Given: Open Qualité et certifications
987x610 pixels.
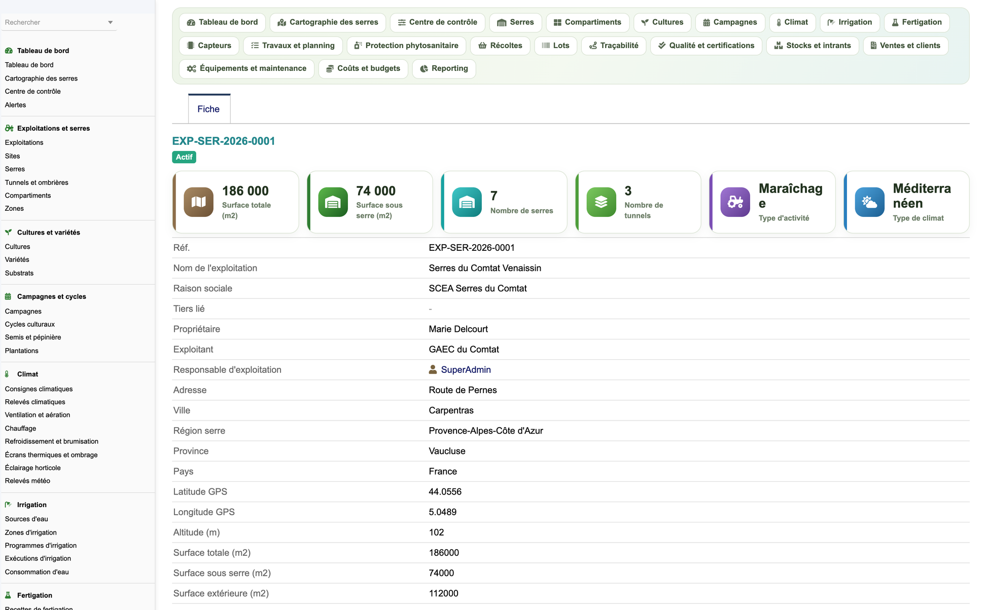Looking at the screenshot, I should 706,46.
